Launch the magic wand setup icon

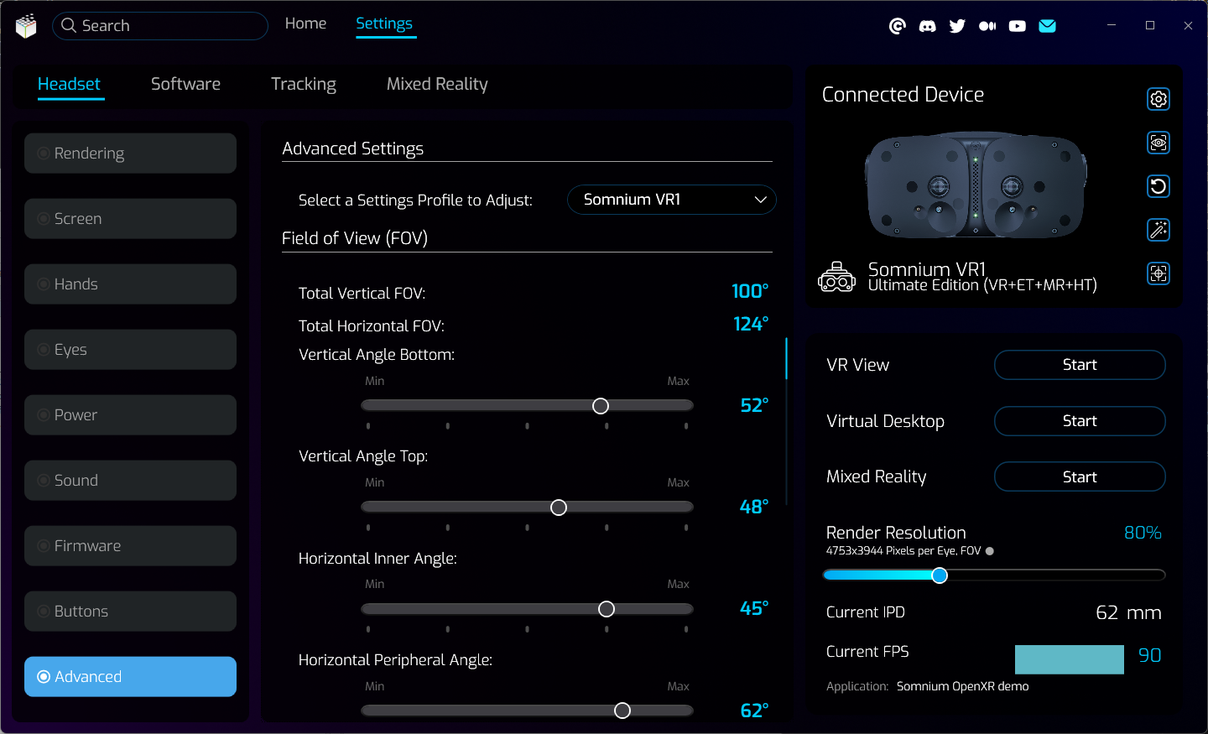click(x=1158, y=230)
